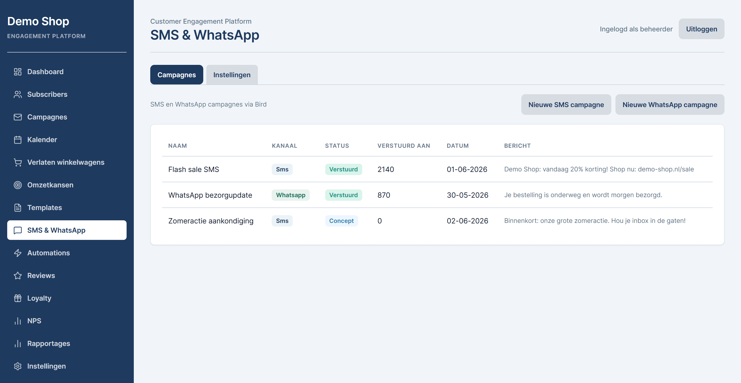Click the KANAAL column header
This screenshot has height=383, width=741.
(284, 146)
